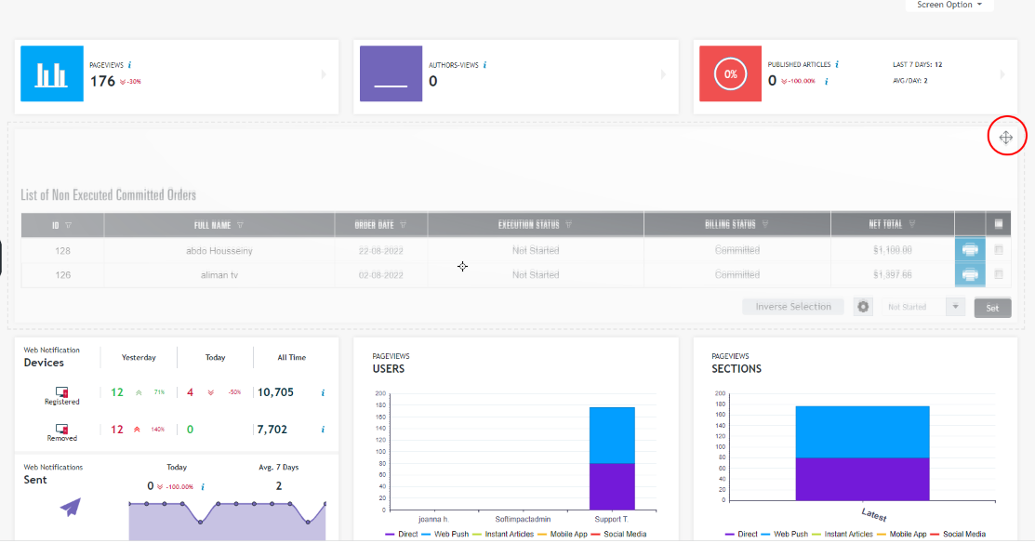Expand Authors-Views card with its right arrow
The image size is (1035, 543).
[x=663, y=74]
